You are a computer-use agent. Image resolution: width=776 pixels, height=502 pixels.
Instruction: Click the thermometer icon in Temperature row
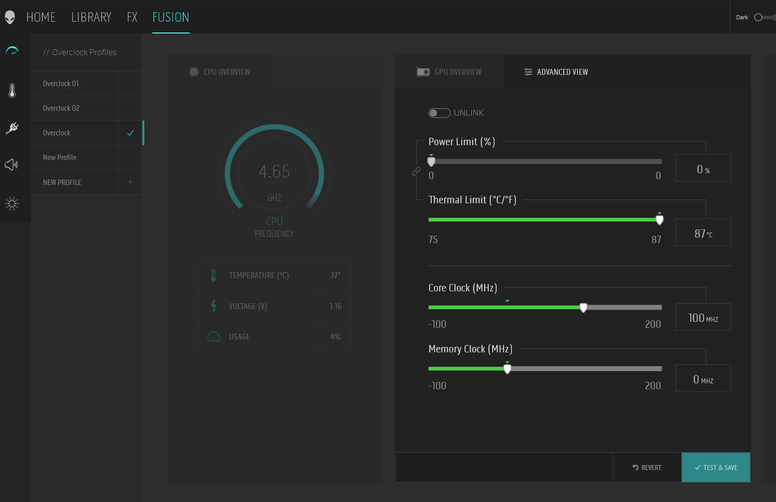[213, 275]
